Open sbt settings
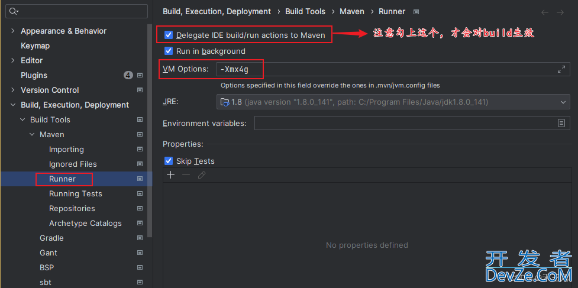The height and width of the screenshot is (288, 578). tap(46, 283)
